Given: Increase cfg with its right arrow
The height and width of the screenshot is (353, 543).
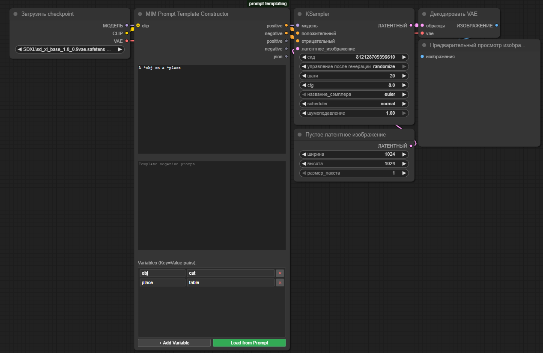Looking at the screenshot, I should point(404,85).
